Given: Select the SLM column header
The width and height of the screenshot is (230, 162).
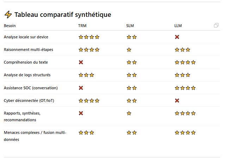Looking at the screenshot, I should [x=130, y=26].
